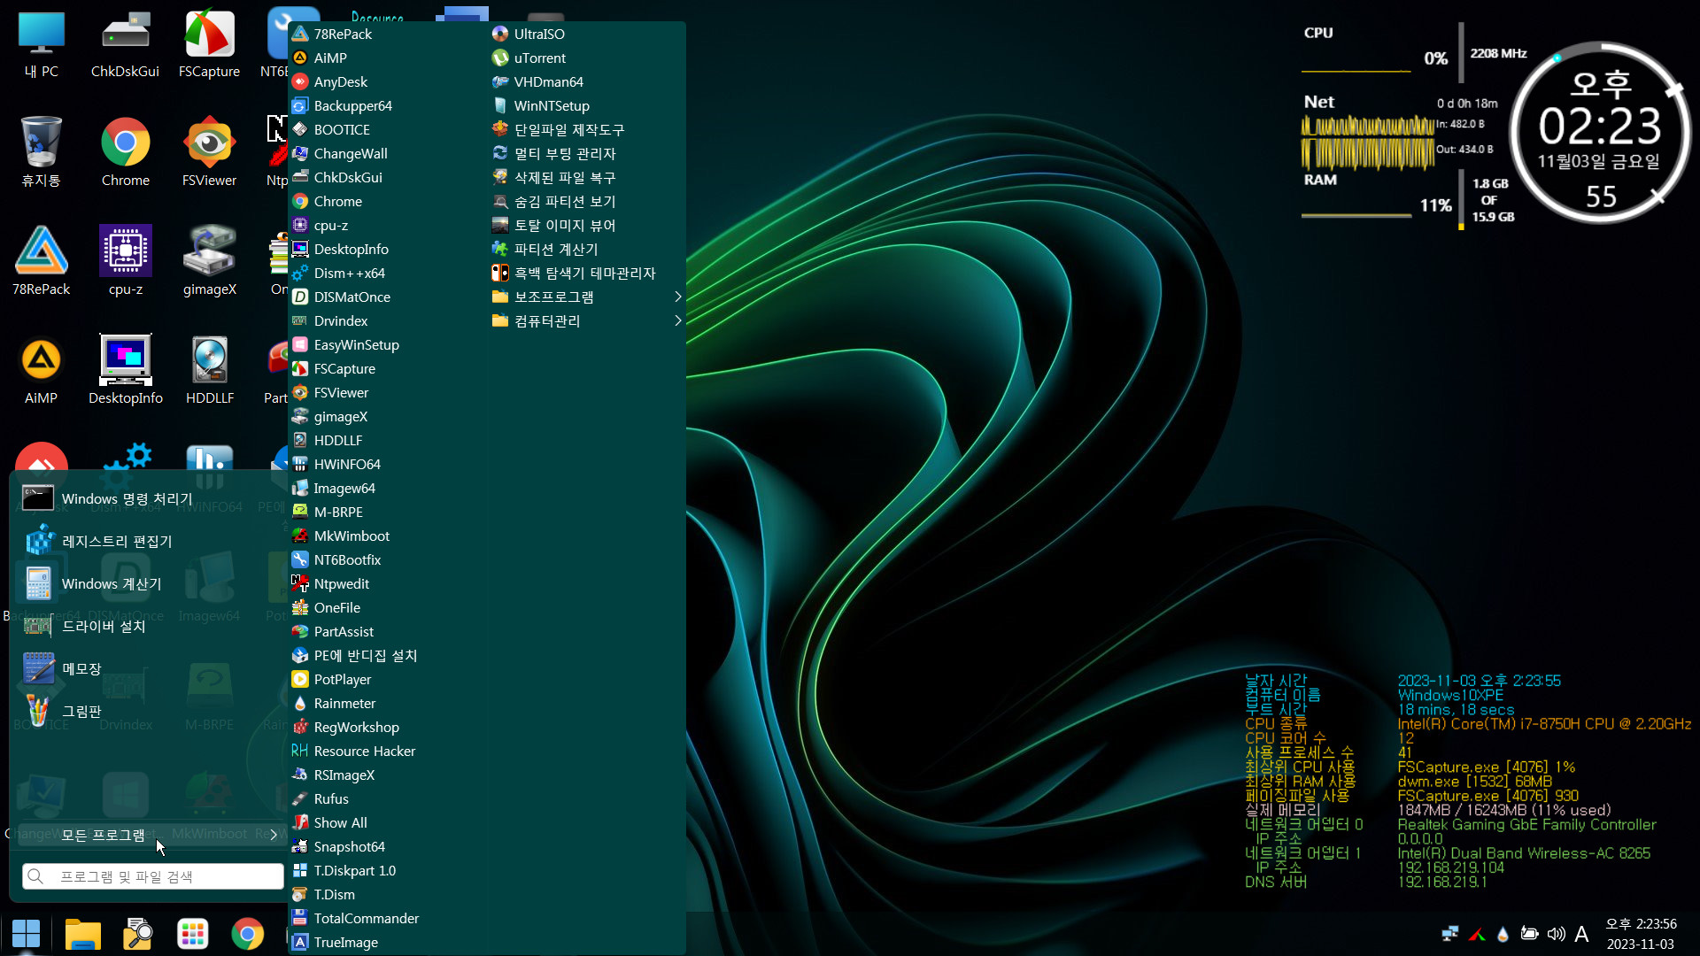Screen dimensions: 1700x956
Task: Launch AnyDesk from the program list
Action: coord(386,81)
